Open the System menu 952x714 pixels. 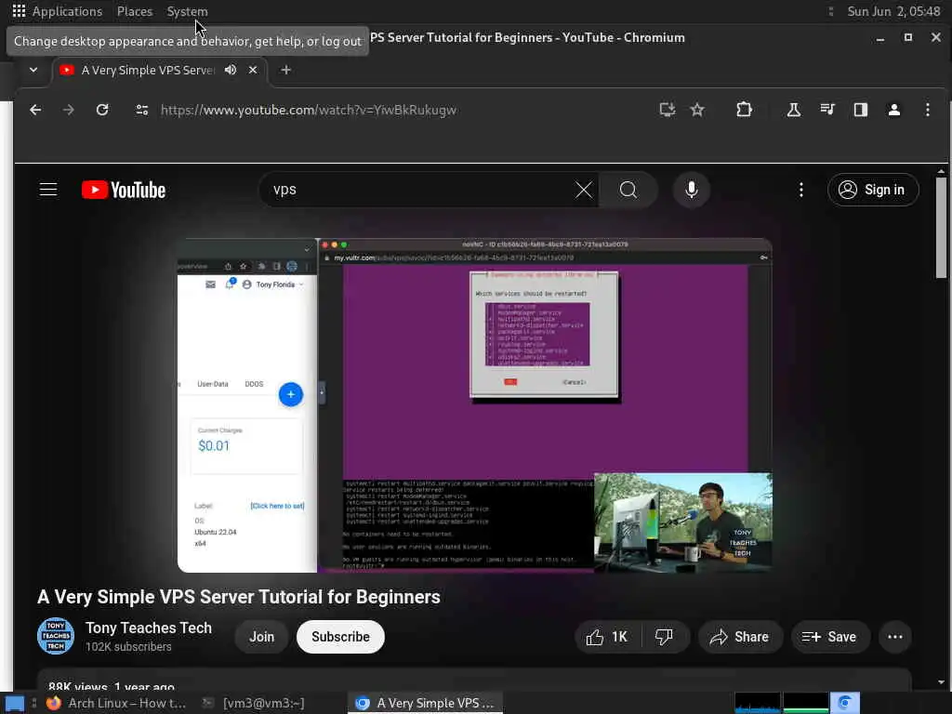tap(187, 11)
